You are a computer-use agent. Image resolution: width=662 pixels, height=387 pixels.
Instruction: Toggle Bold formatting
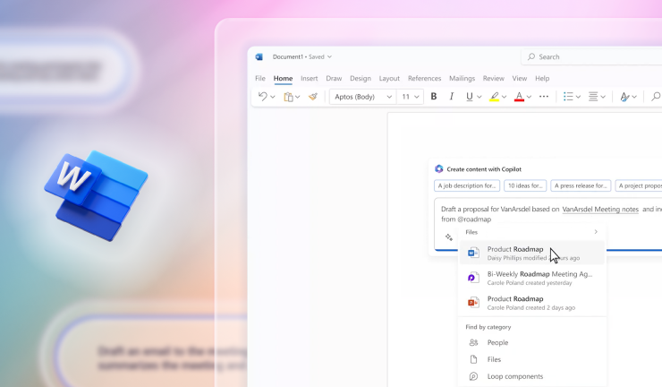click(434, 97)
